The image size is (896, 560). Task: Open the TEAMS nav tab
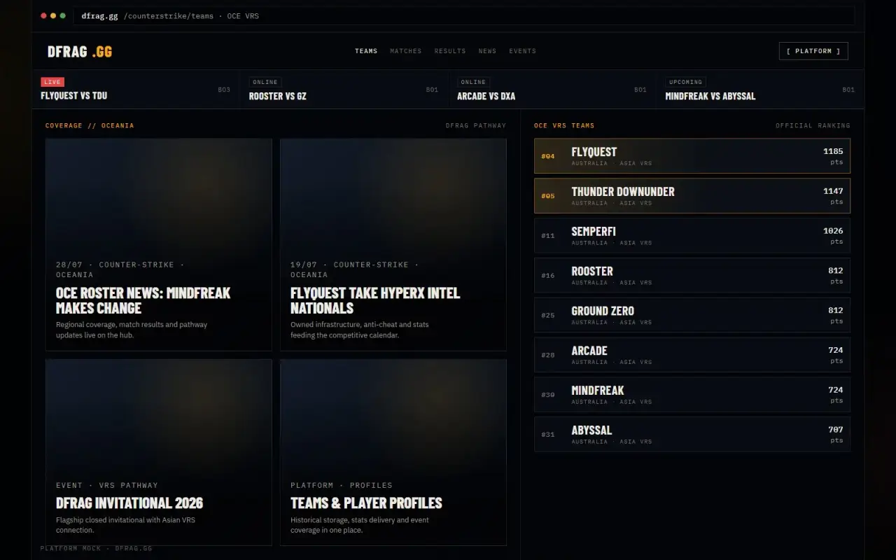point(366,51)
